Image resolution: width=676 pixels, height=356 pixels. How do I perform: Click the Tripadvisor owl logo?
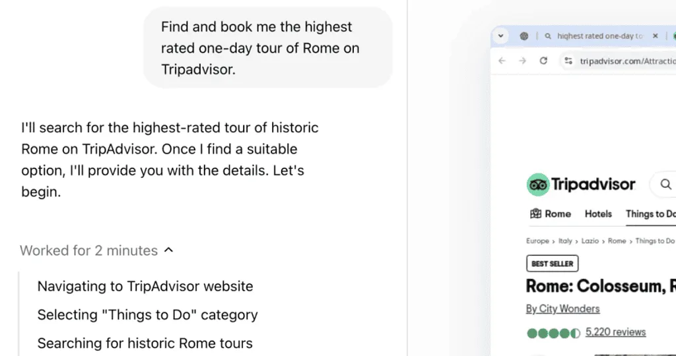pyautogui.click(x=538, y=185)
